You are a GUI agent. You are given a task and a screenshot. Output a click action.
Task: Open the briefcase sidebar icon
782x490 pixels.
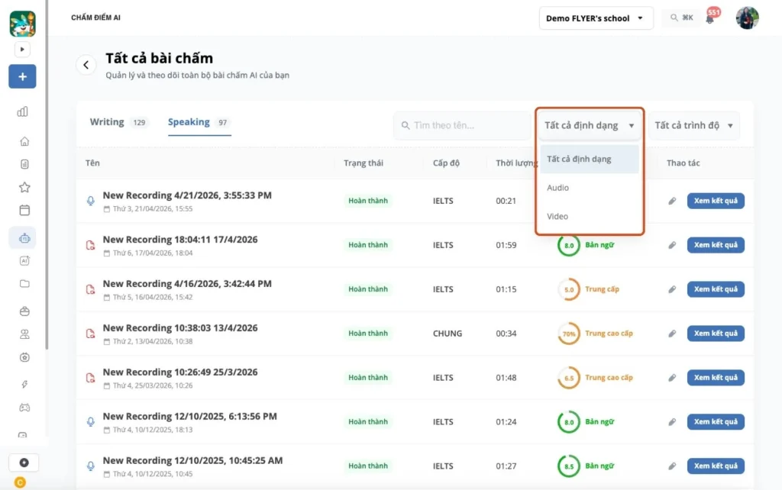click(24, 311)
